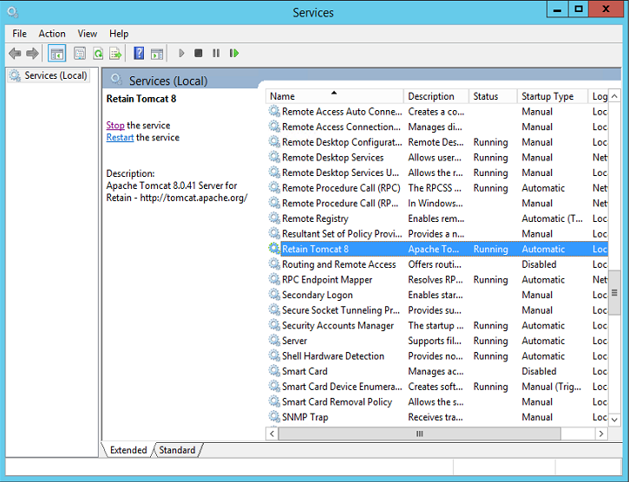Switch to the Standard tab
The image size is (629, 482).
click(177, 450)
